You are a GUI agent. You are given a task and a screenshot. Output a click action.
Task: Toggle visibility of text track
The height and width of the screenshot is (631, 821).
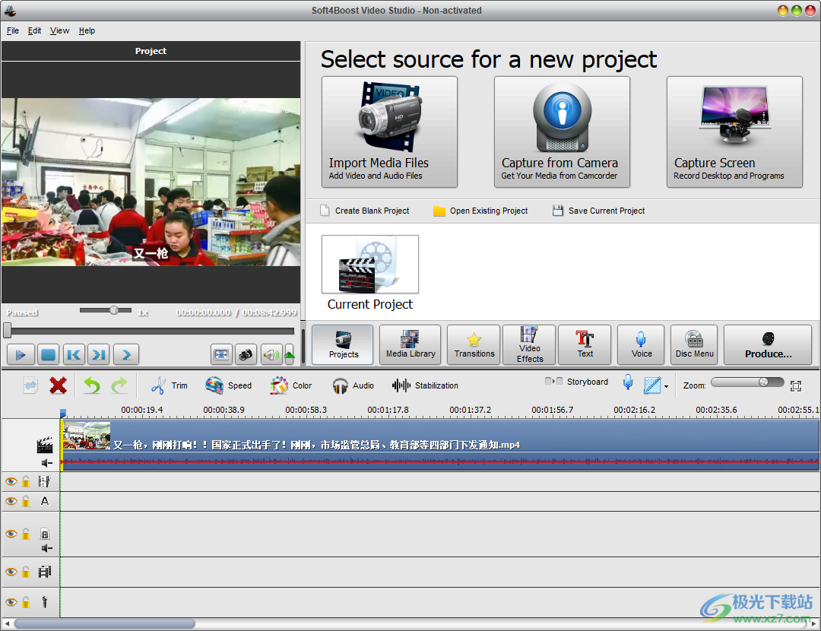coord(11,501)
